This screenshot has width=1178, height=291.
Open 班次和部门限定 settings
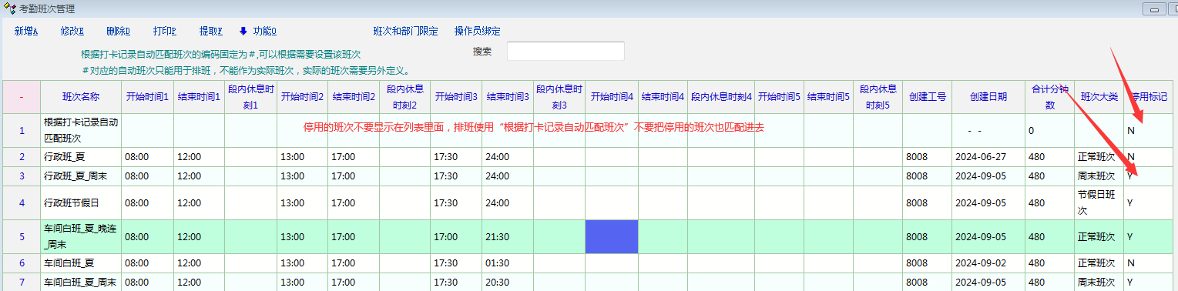(405, 32)
